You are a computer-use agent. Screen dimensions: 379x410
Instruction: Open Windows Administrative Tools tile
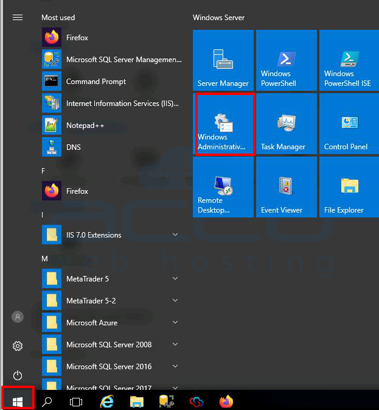point(224,124)
